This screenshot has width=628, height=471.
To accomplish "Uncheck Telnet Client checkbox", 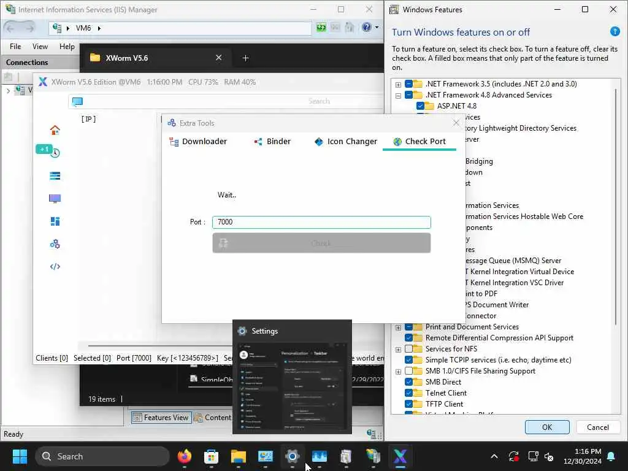I will point(409,393).
